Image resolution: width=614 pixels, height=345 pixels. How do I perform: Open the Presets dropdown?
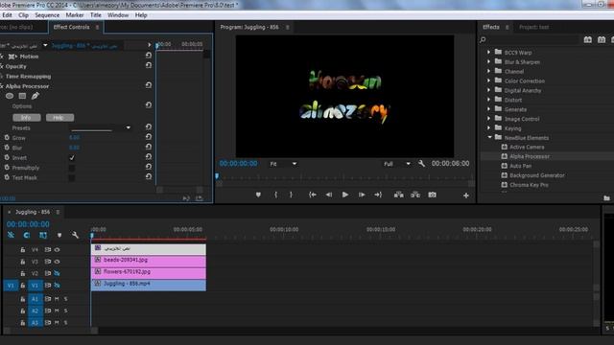[101, 127]
